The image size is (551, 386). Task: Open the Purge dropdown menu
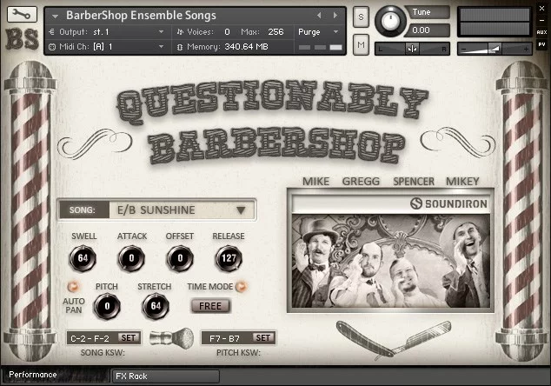pos(318,32)
